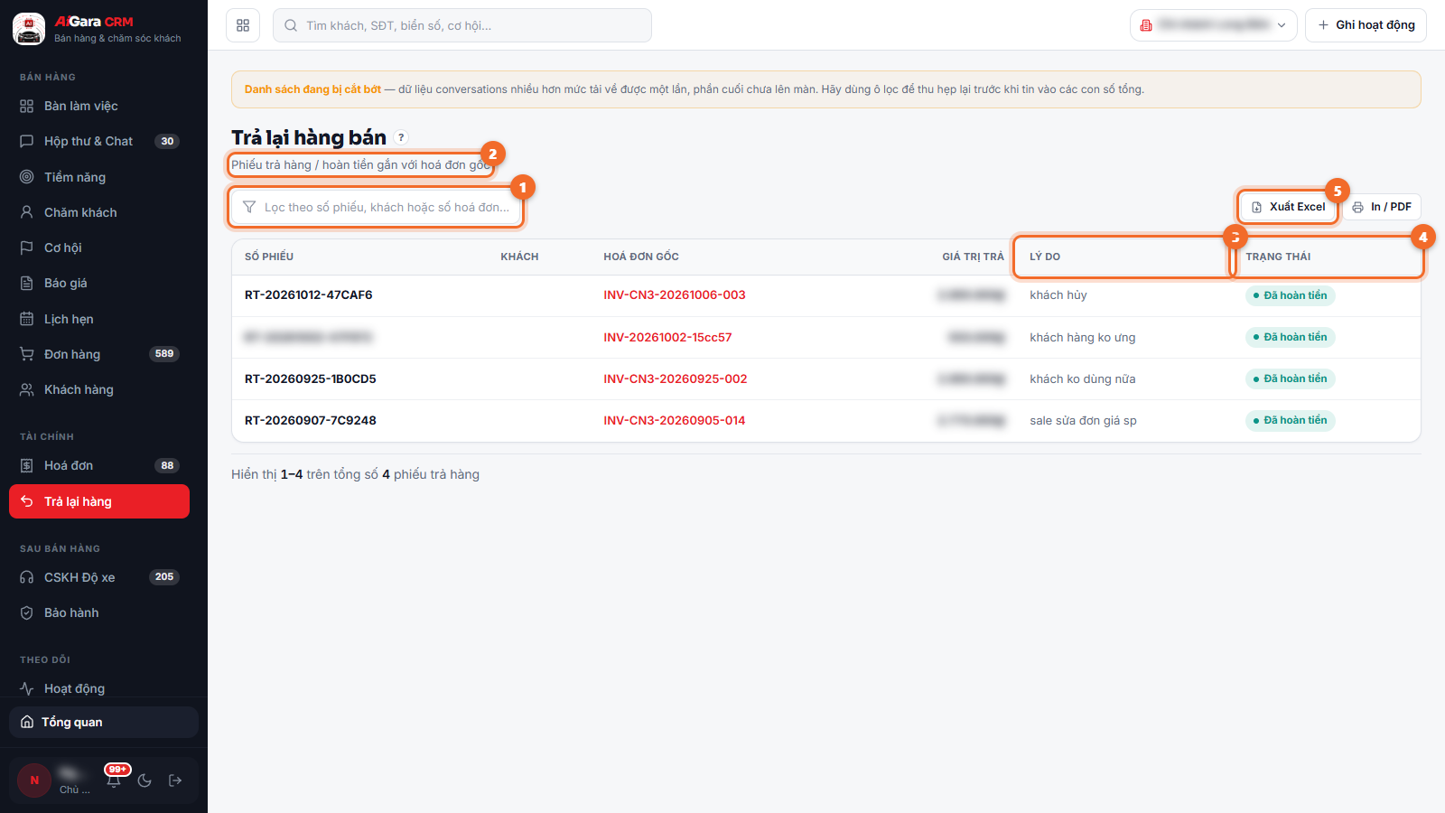Open Chăm khách section
The width and height of the screenshot is (1445, 813).
click(99, 212)
